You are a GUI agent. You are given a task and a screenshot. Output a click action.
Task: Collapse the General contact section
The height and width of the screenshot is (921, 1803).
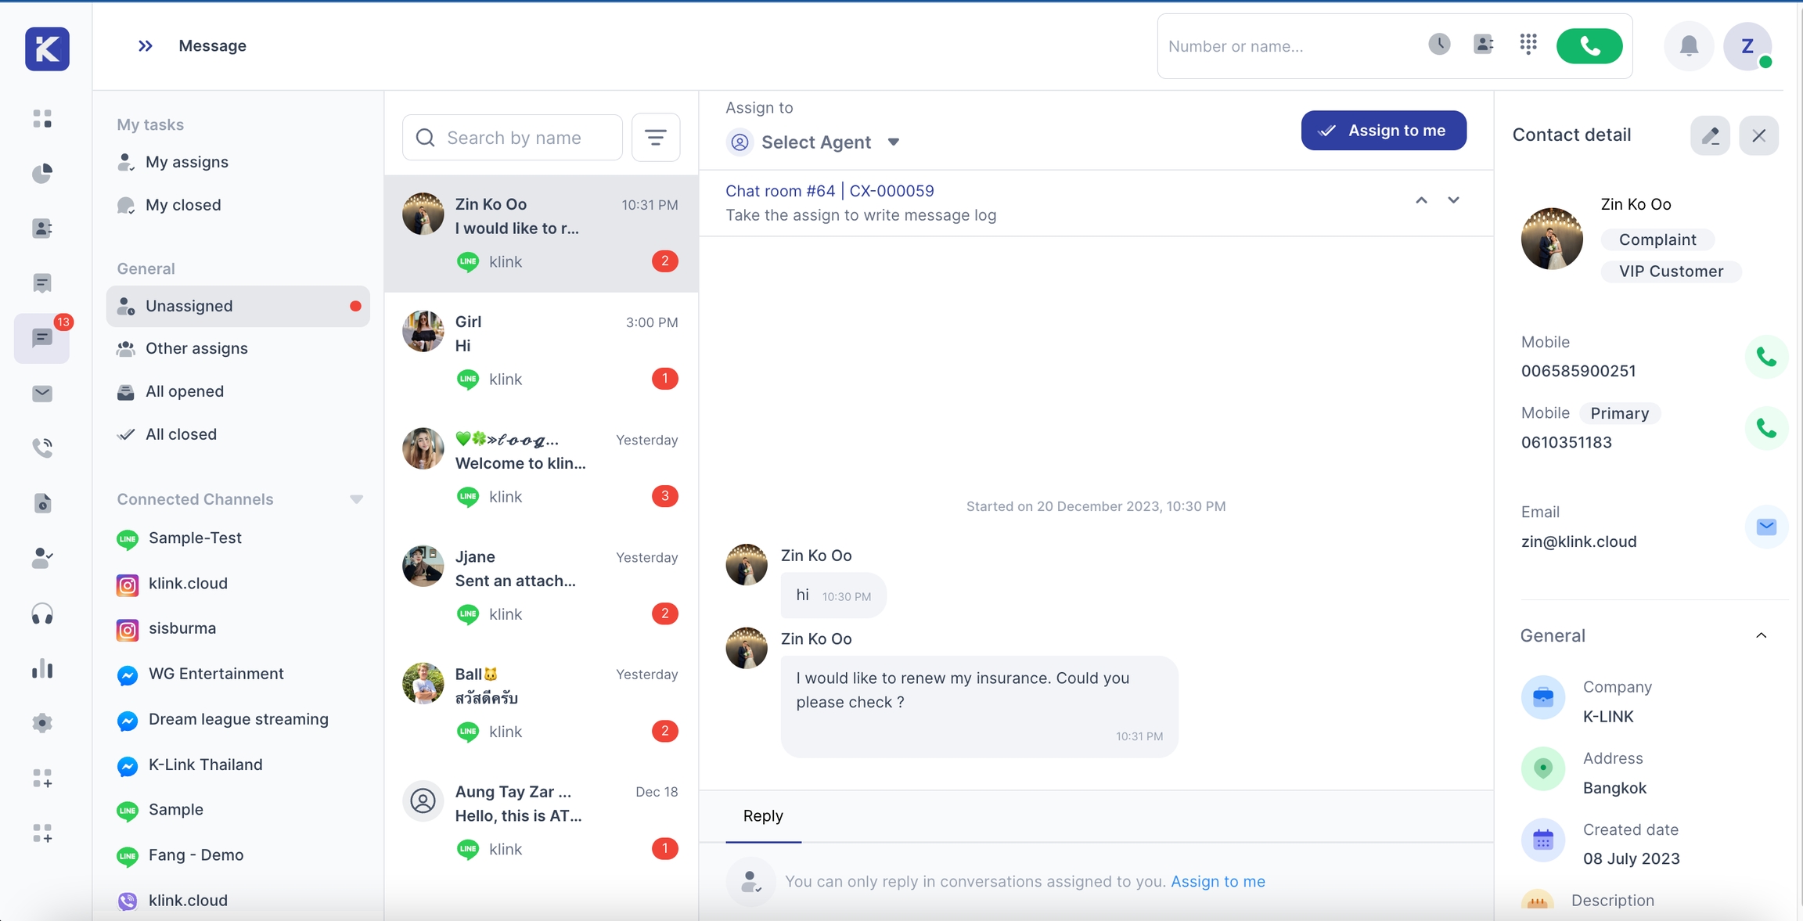point(1761,635)
